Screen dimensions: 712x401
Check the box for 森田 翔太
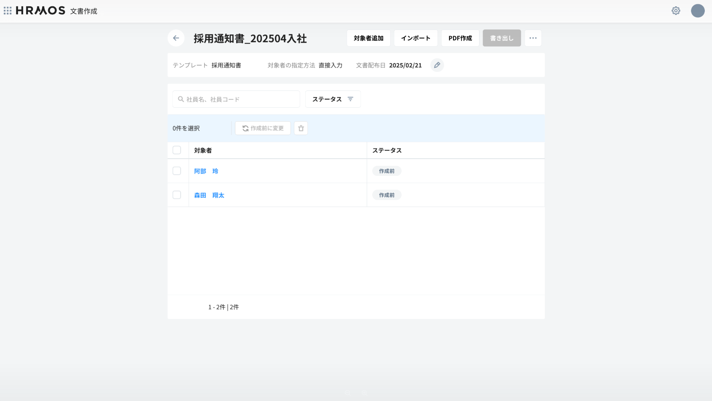177,195
